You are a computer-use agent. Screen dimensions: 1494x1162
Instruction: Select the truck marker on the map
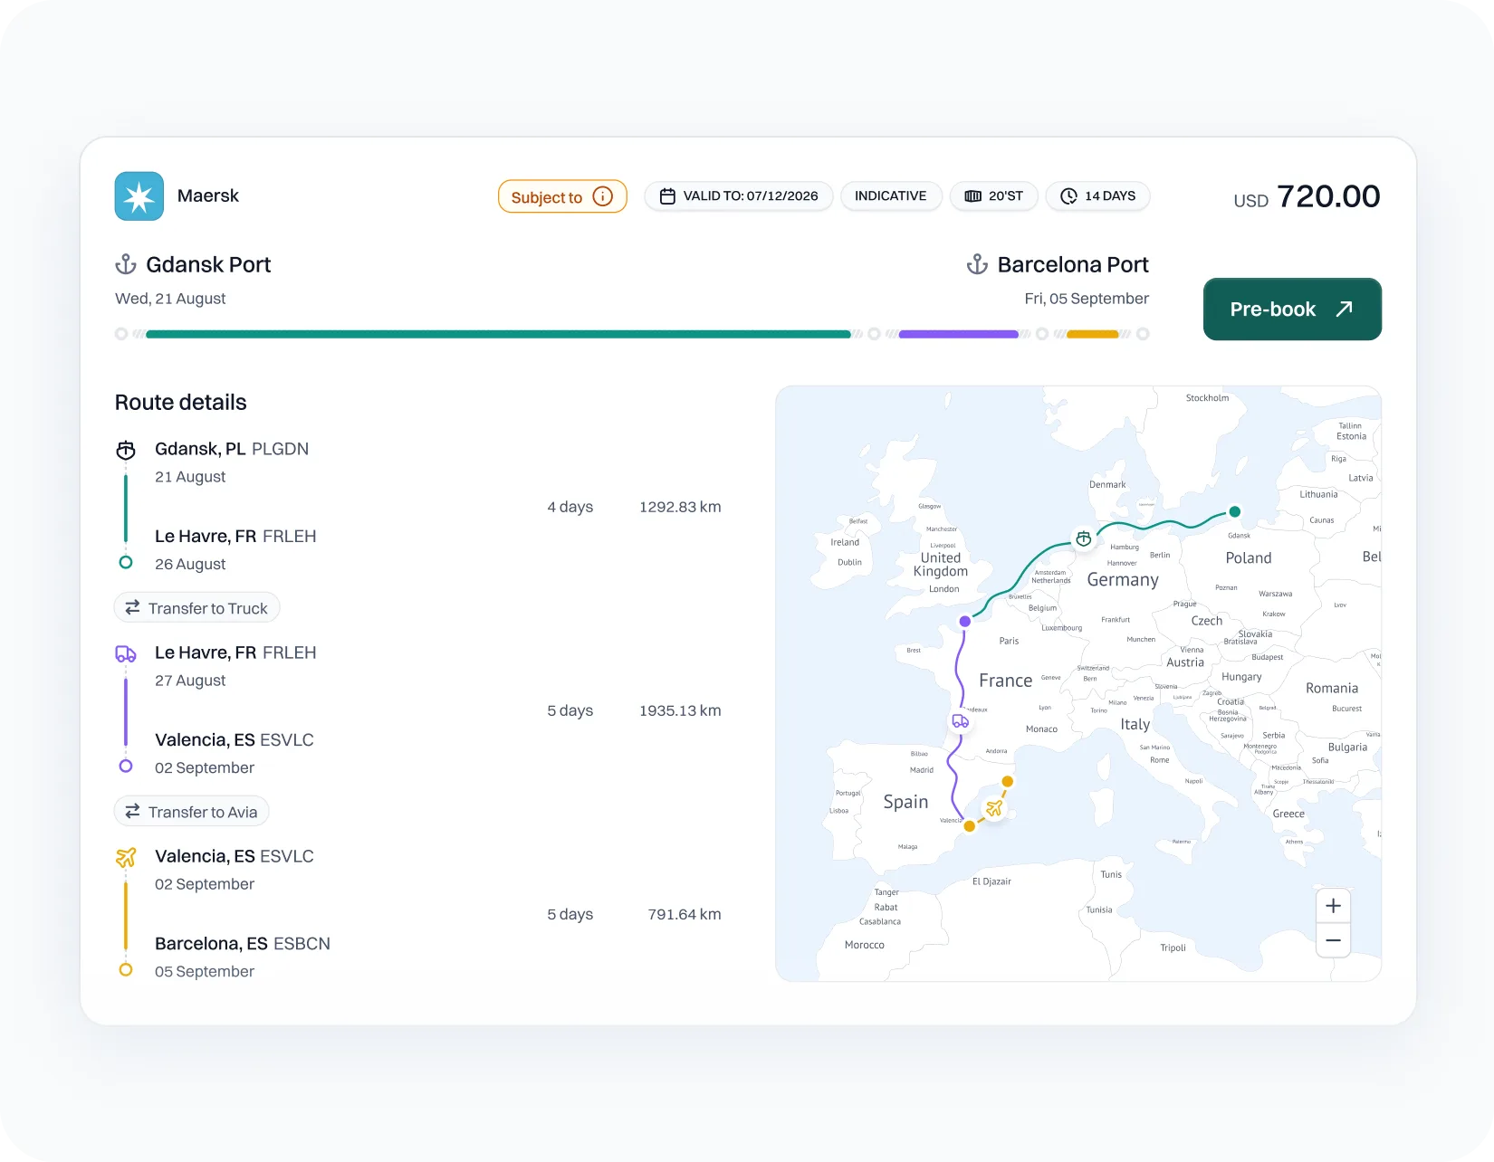click(x=961, y=721)
